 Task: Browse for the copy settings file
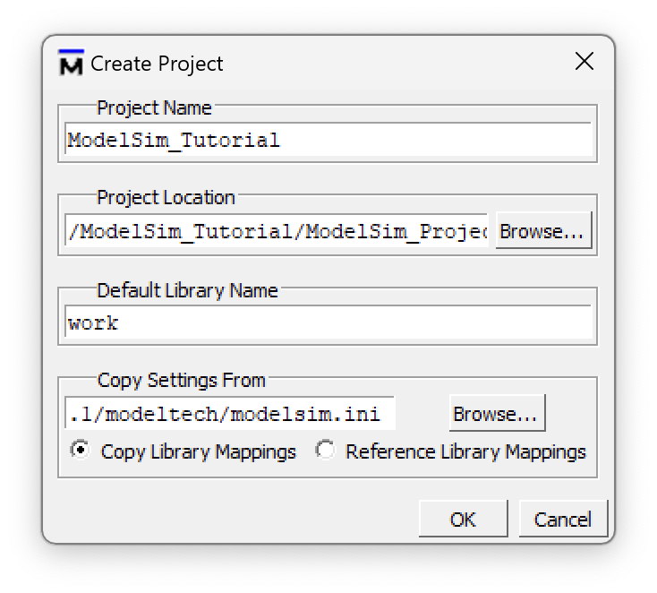pyautogui.click(x=498, y=413)
